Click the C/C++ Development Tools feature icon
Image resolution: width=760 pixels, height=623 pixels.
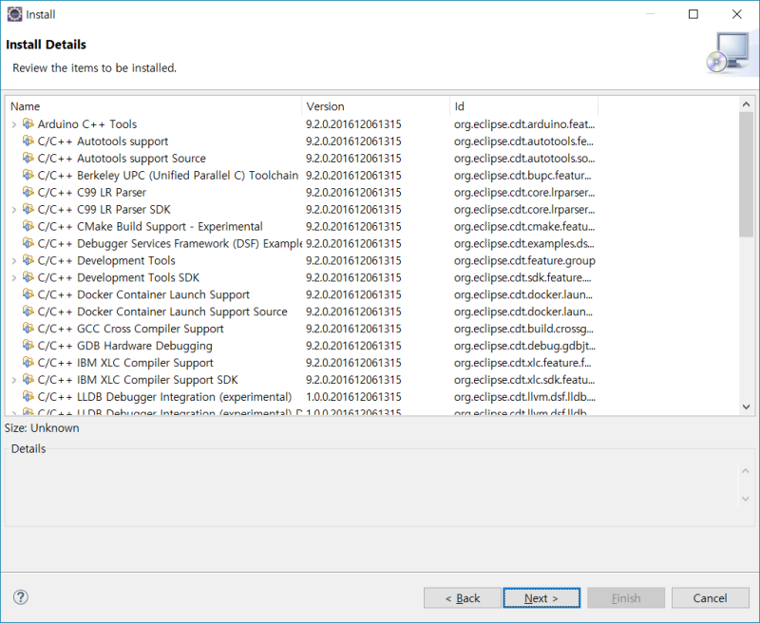click(x=28, y=260)
